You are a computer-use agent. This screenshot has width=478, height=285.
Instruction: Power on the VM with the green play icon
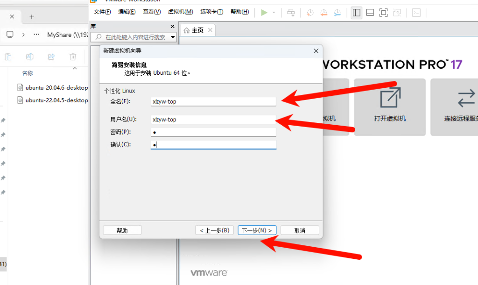click(x=264, y=13)
